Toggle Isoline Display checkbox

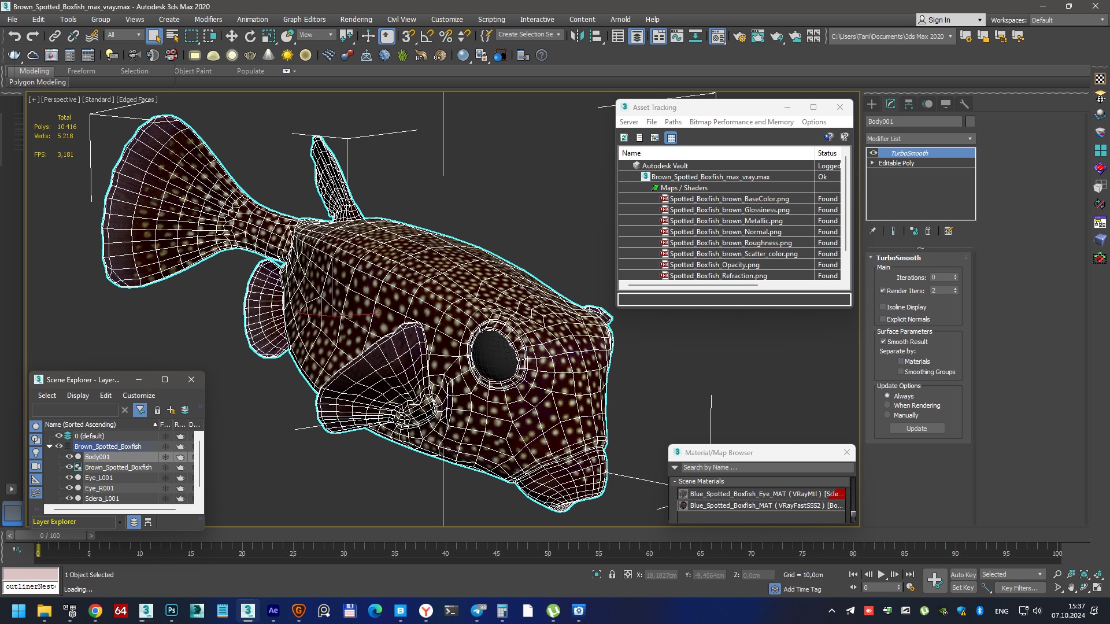883,307
